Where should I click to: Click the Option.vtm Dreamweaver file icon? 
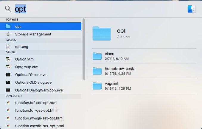8,59
